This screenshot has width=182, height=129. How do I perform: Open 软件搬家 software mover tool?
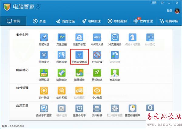(79, 93)
